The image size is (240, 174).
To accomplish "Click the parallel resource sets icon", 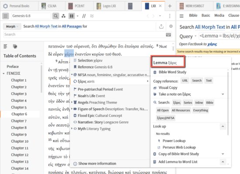I will coord(64,16).
